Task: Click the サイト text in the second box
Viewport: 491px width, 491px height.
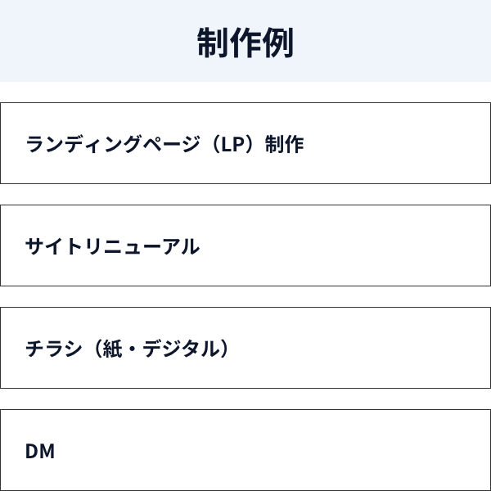Action: tap(54, 246)
